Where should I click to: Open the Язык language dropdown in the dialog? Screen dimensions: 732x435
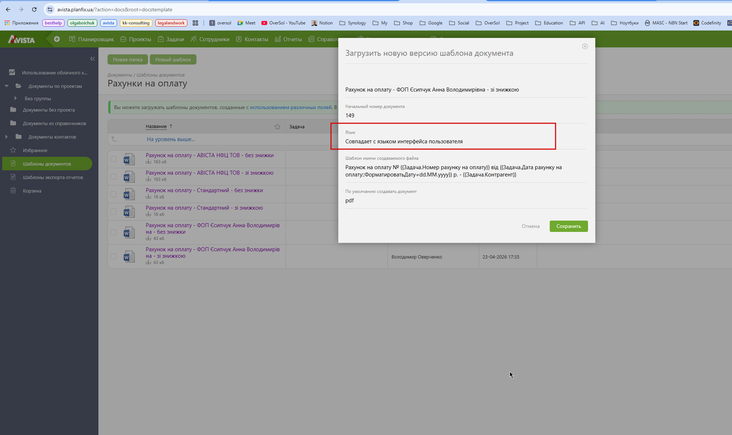[404, 141]
